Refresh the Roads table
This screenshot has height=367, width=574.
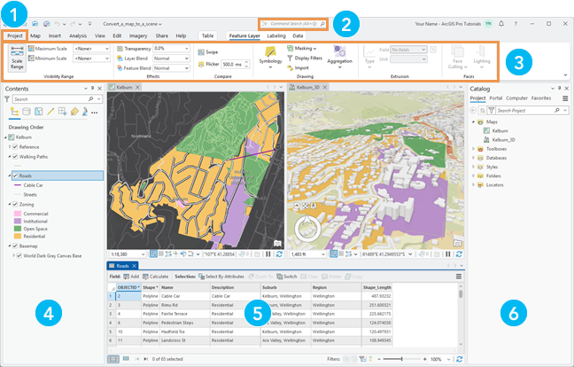[460, 359]
